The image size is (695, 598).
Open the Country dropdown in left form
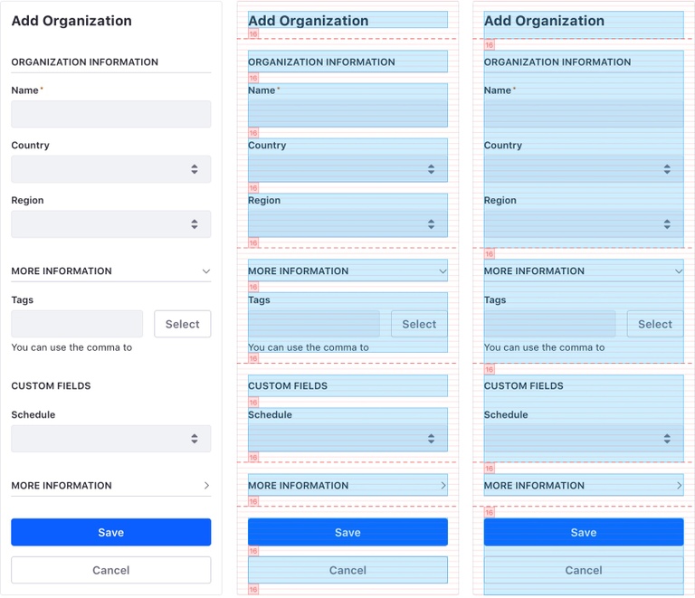[x=110, y=169]
